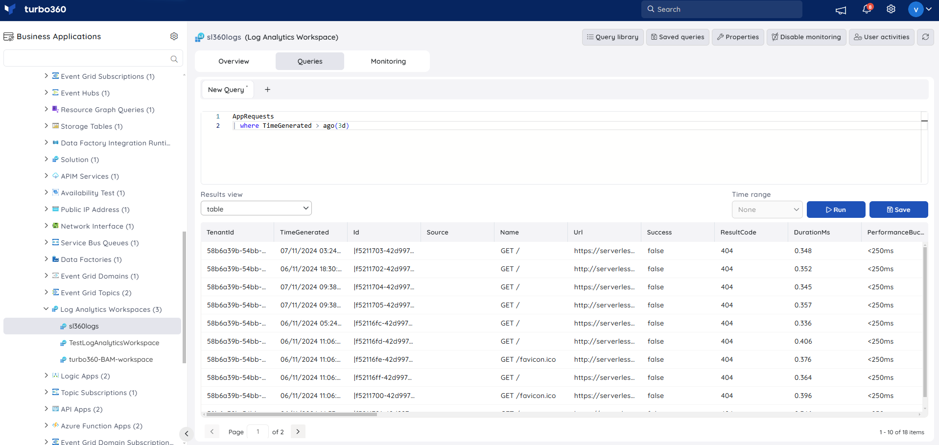Switch to the Queries tab
This screenshot has height=445, width=939.
[310, 61]
